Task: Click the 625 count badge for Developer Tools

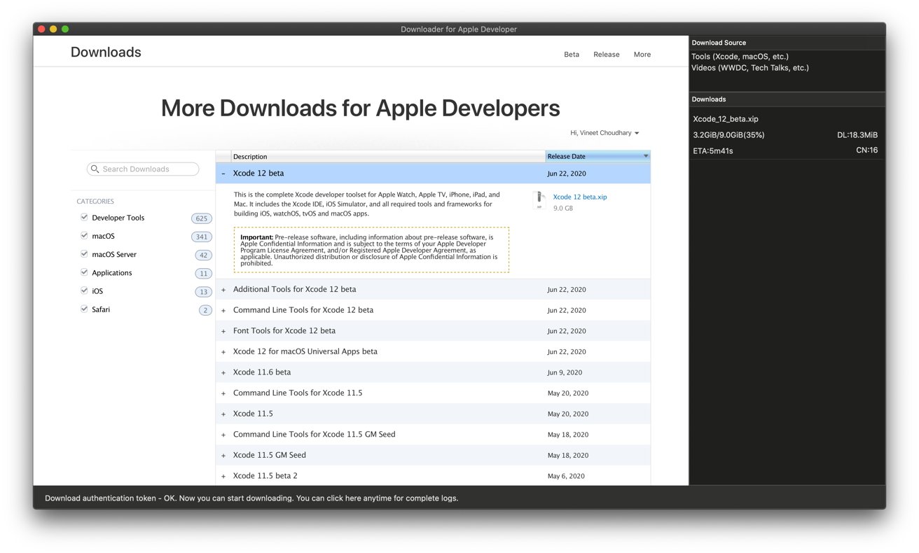Action: coord(202,218)
